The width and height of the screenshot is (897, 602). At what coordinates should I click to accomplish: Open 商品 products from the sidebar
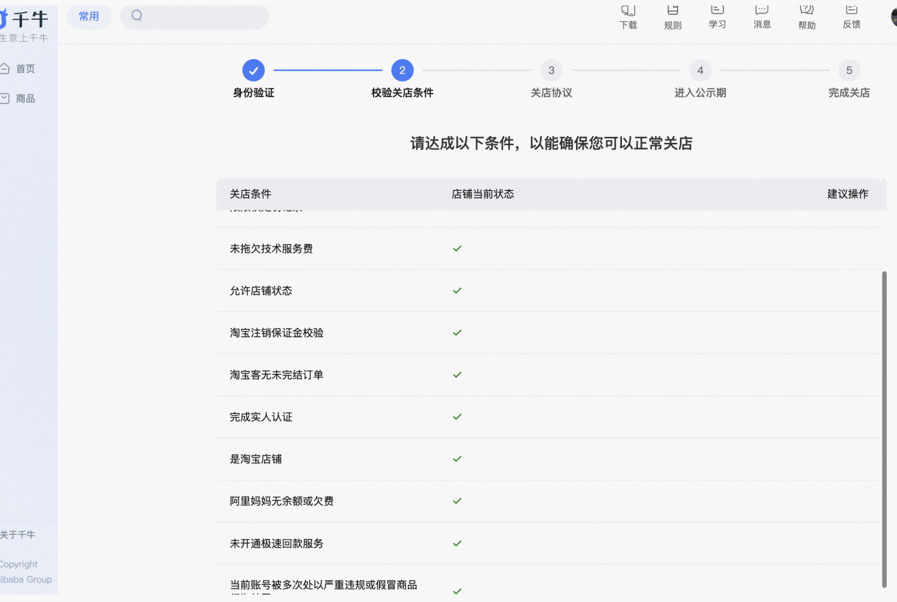click(x=17, y=98)
